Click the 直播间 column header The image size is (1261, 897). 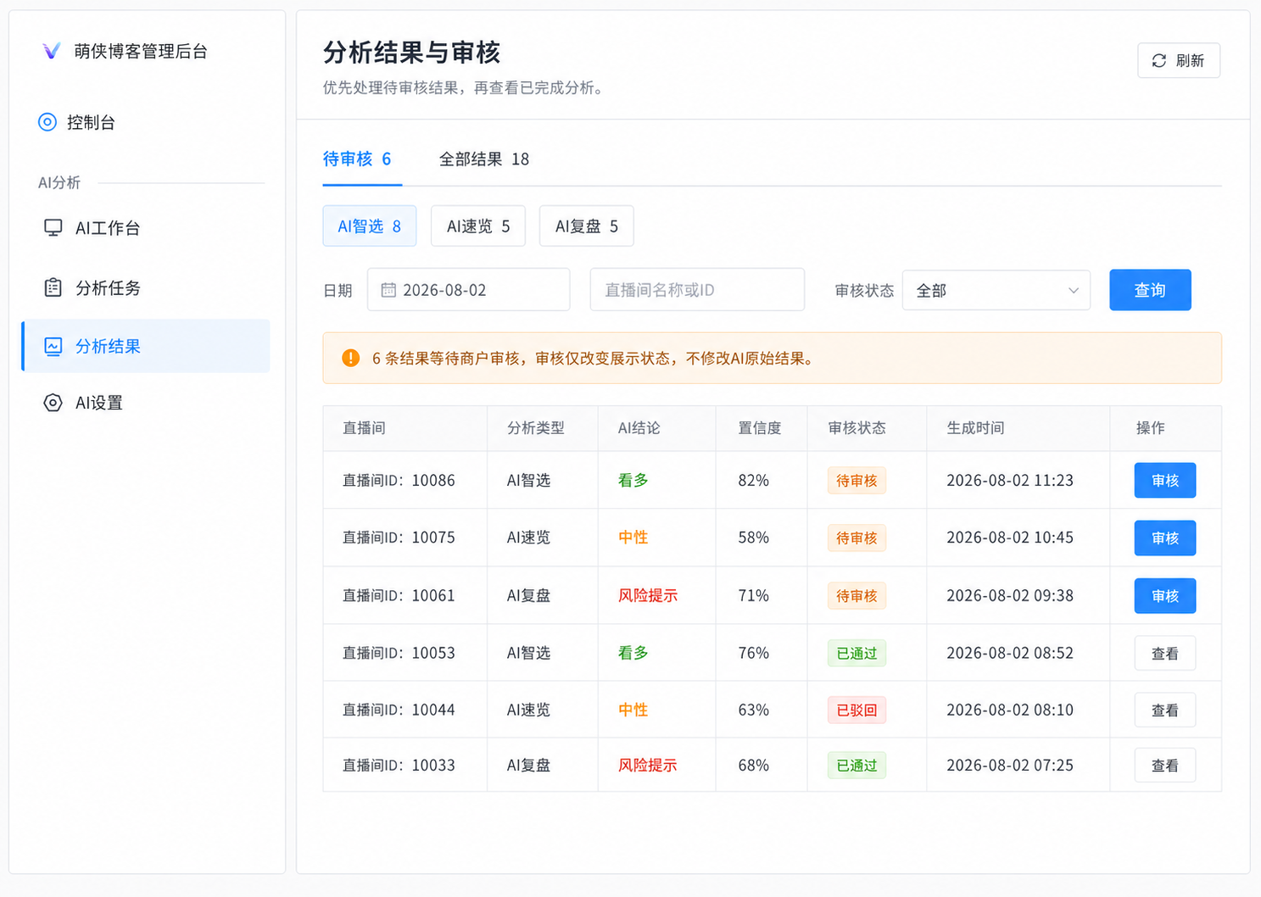(364, 428)
